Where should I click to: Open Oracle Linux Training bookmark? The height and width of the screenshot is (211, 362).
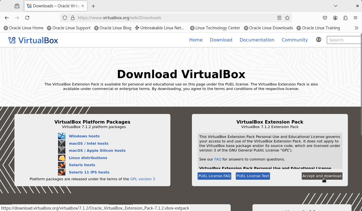[x=318, y=28]
